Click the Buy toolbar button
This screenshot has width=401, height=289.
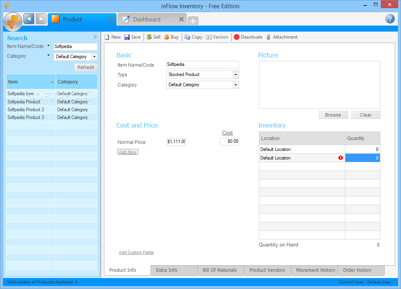171,37
